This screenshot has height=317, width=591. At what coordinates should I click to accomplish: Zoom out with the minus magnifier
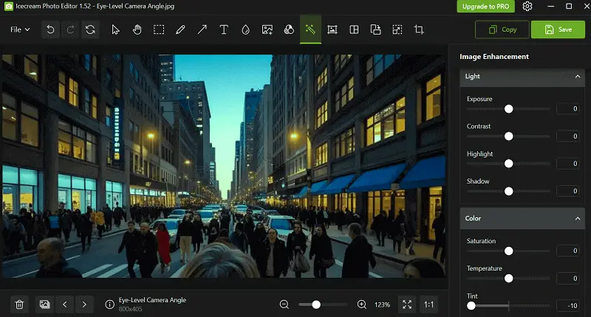pyautogui.click(x=284, y=304)
